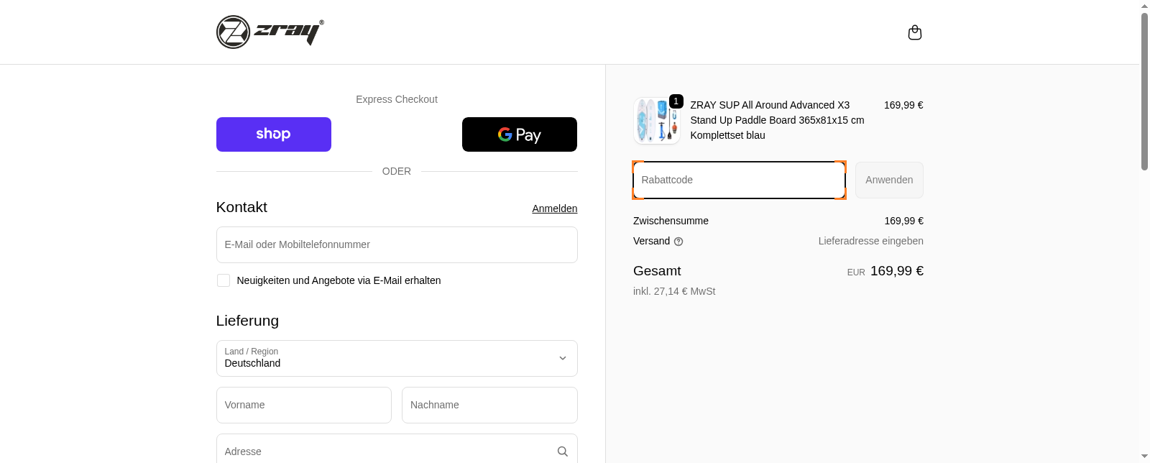Click the ZRAY SUP All Around product title
Image resolution: width=1150 pixels, height=463 pixels.
click(x=777, y=120)
